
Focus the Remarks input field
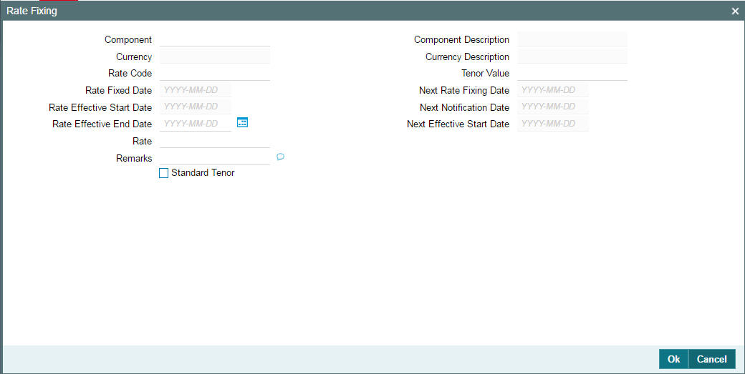215,158
